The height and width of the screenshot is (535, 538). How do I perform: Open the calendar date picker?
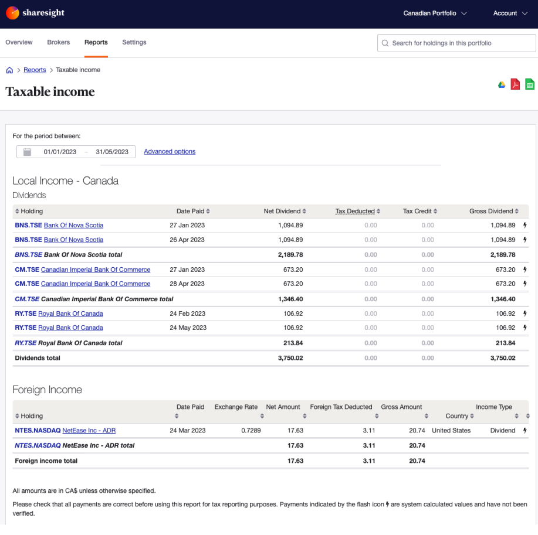[x=27, y=151]
